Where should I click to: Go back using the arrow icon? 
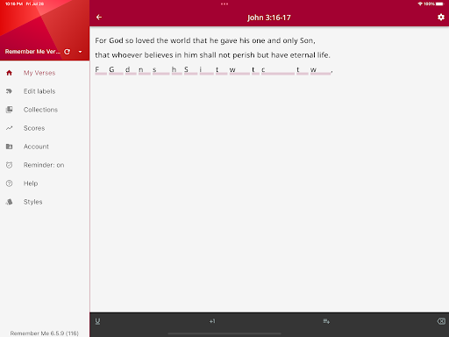tap(99, 18)
